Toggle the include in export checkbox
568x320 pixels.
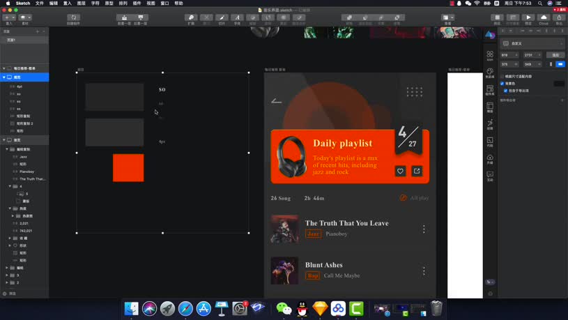[x=505, y=91]
